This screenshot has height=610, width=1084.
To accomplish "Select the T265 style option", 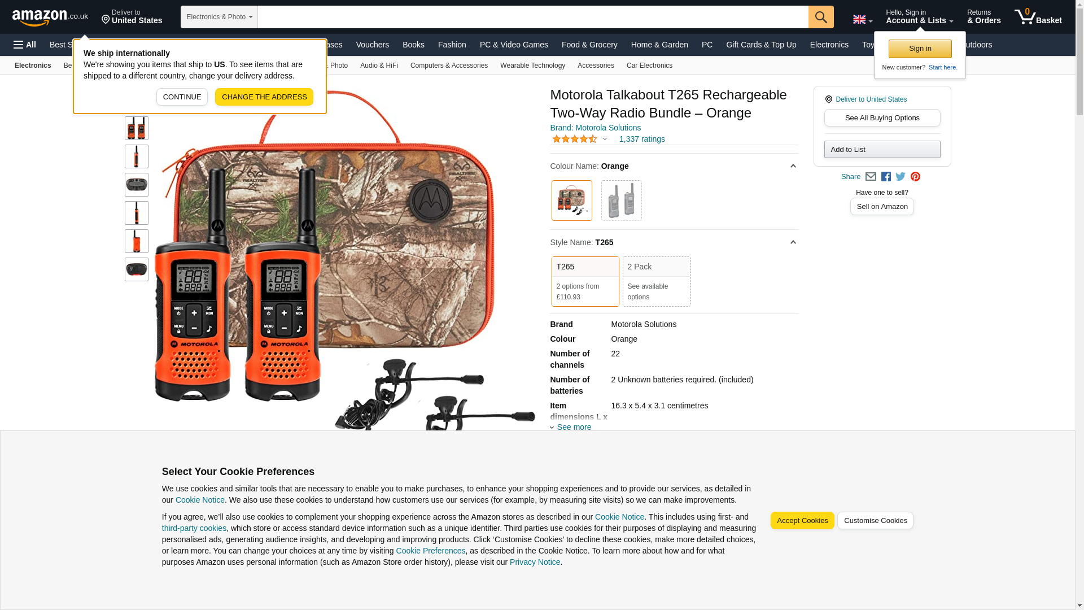I will [x=585, y=281].
